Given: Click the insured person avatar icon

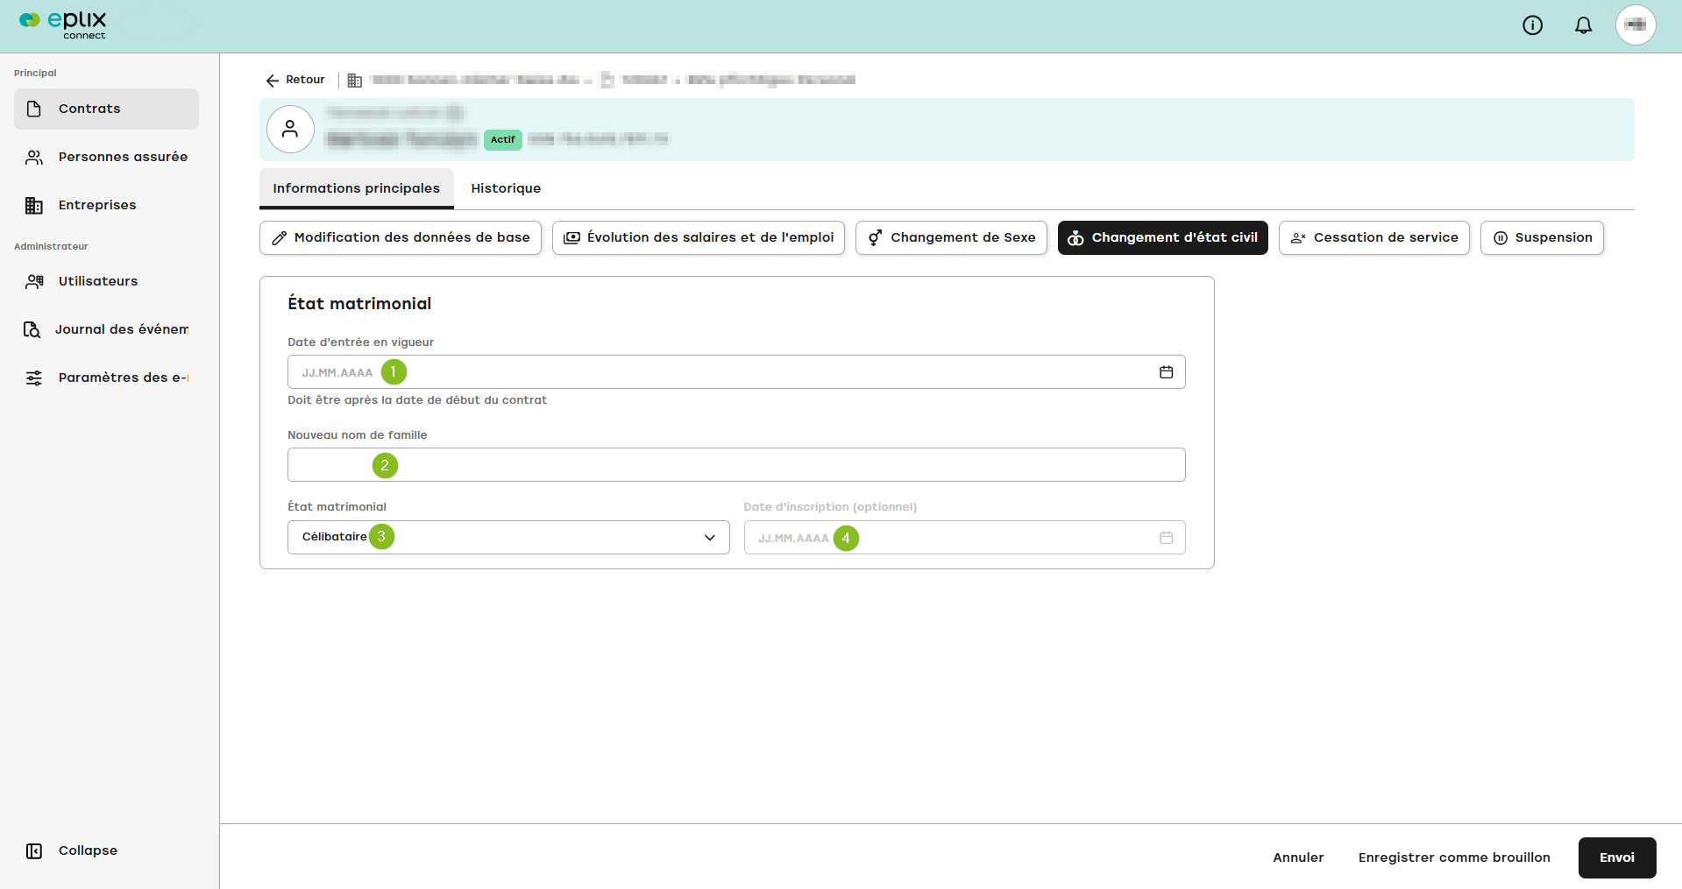Looking at the screenshot, I should 290,130.
